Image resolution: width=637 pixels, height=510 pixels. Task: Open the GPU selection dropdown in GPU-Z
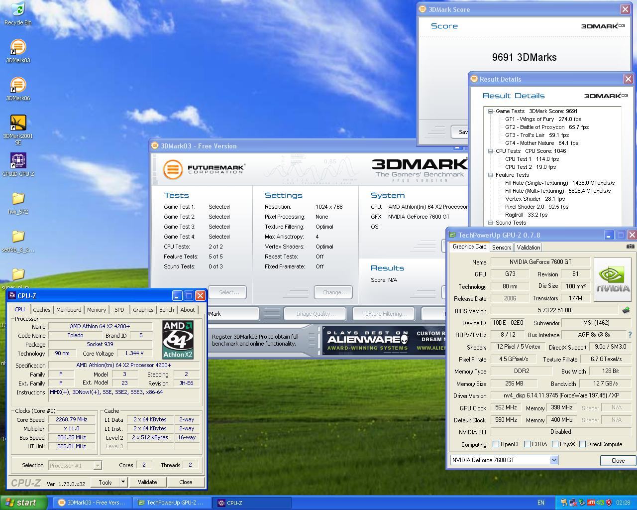pyautogui.click(x=554, y=460)
